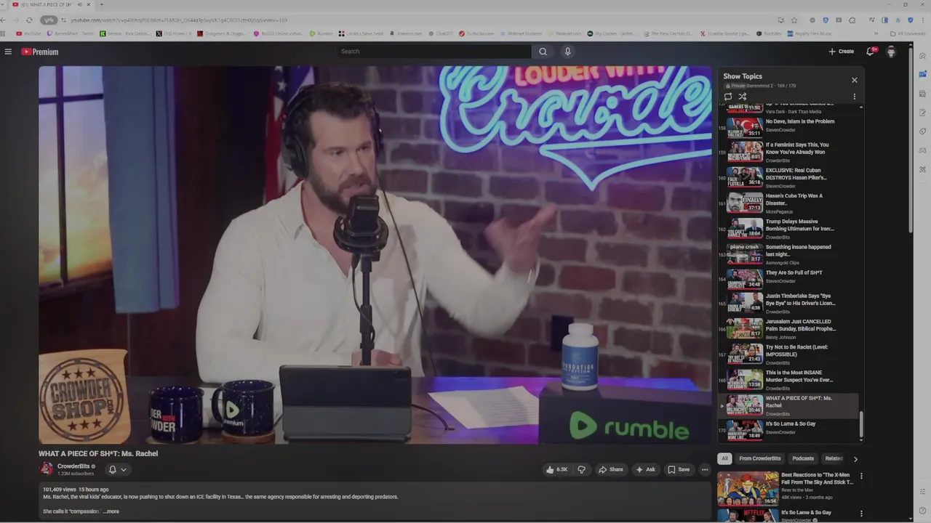This screenshot has height=523, width=931.
Task: Open the account avatar menu
Action: (891, 52)
